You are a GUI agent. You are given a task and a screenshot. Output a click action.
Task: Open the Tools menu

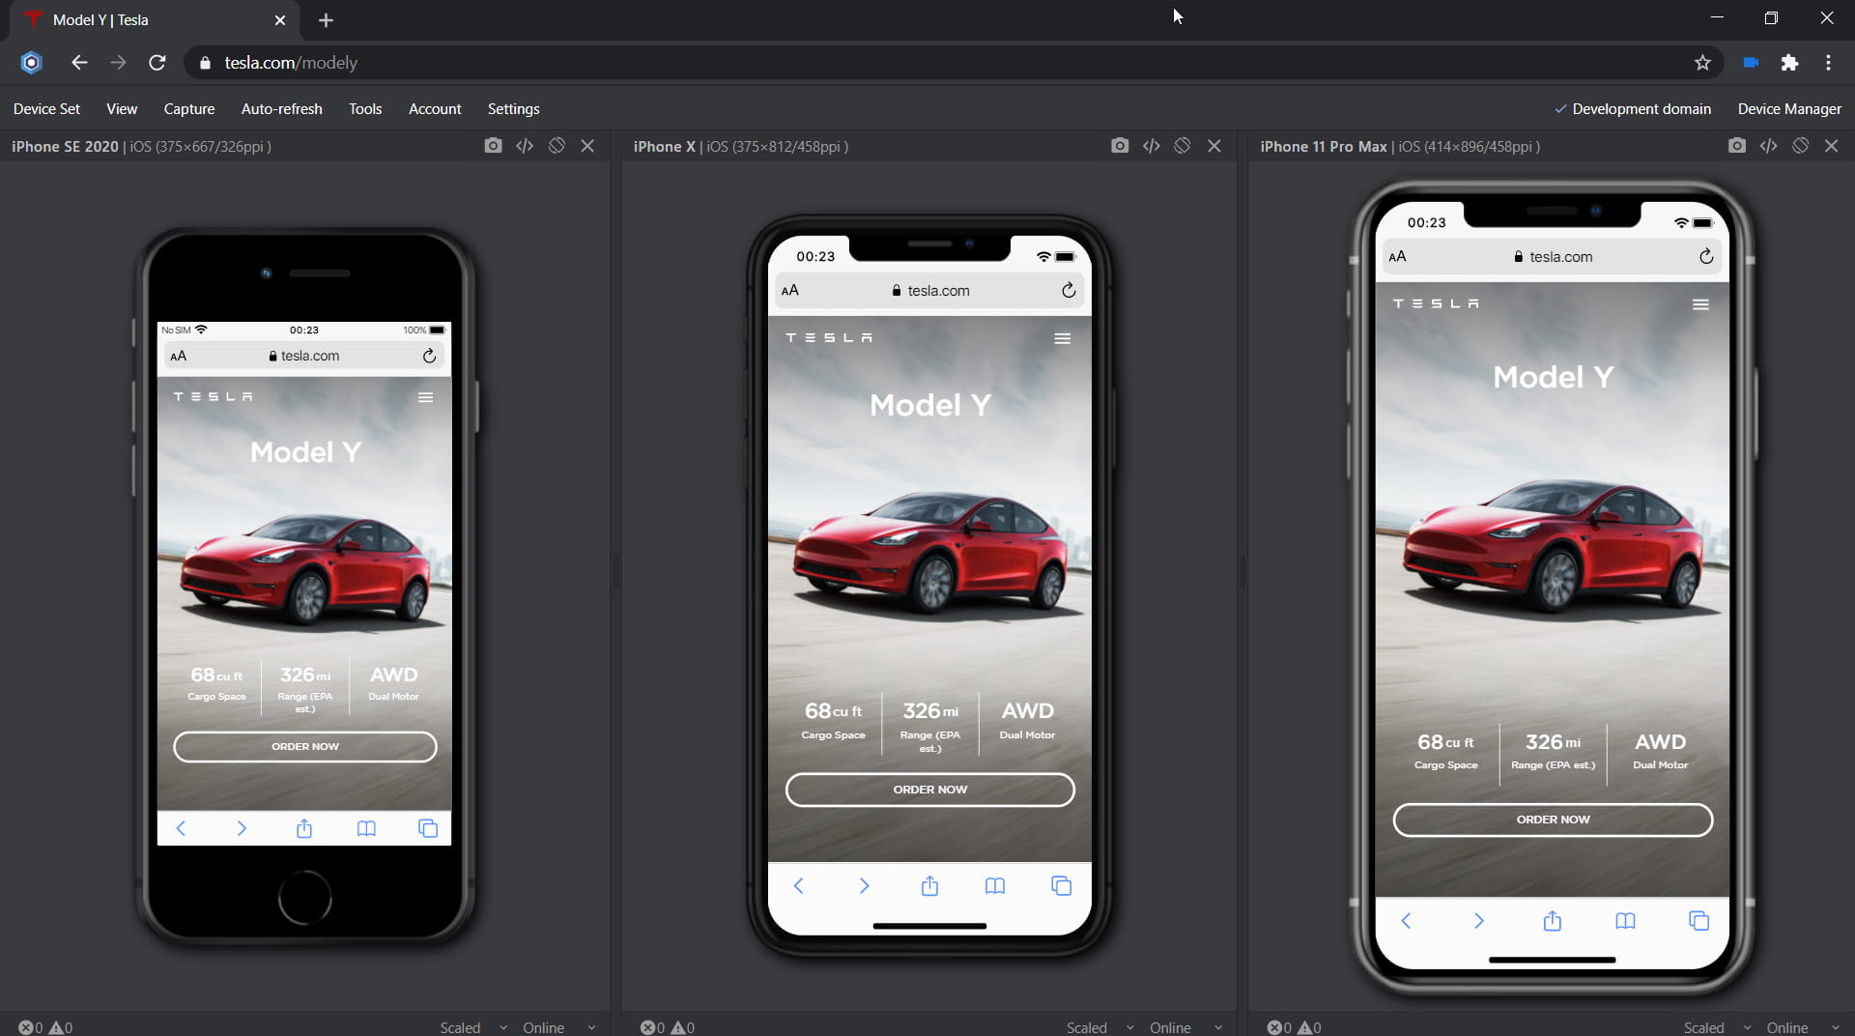tap(364, 108)
